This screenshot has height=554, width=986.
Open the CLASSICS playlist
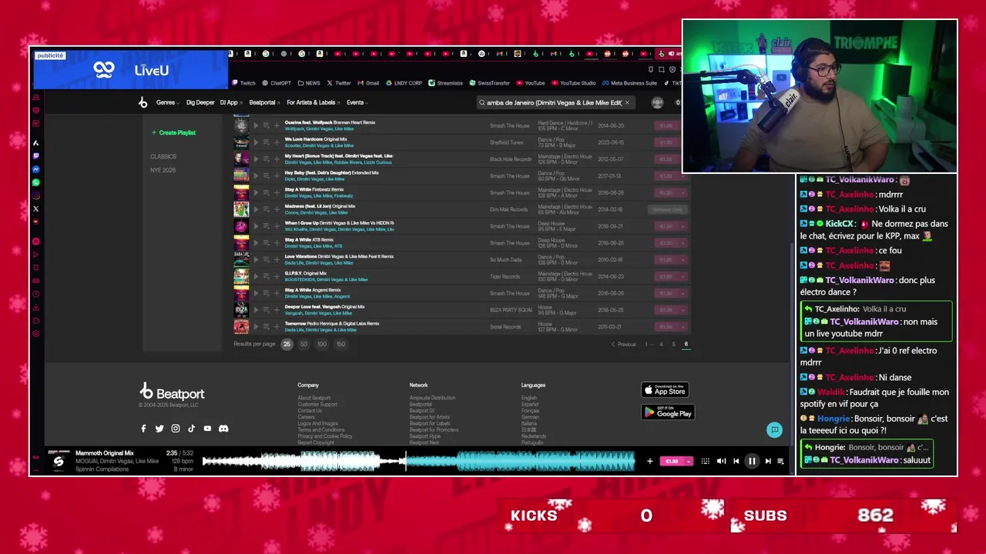(163, 157)
